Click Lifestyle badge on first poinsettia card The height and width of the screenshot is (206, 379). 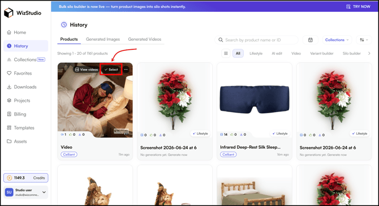pos(200,134)
